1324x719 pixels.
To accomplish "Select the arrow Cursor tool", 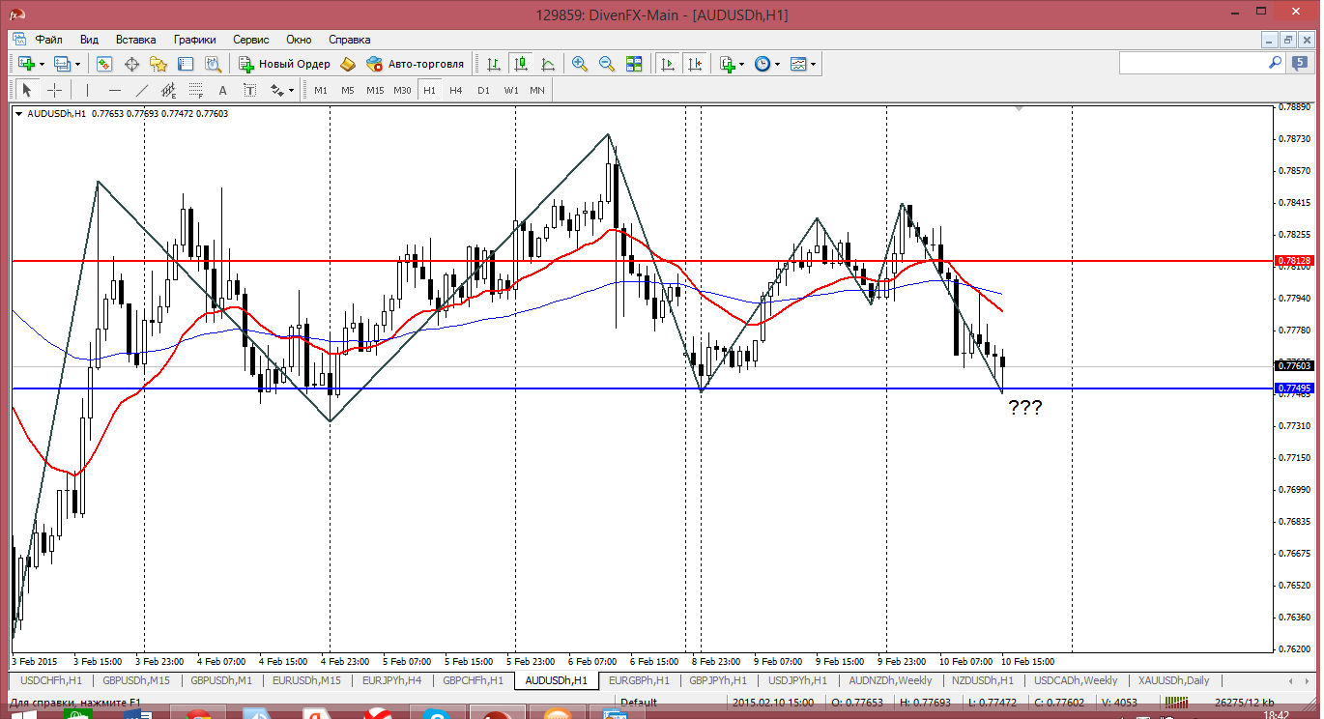I will (x=27, y=90).
